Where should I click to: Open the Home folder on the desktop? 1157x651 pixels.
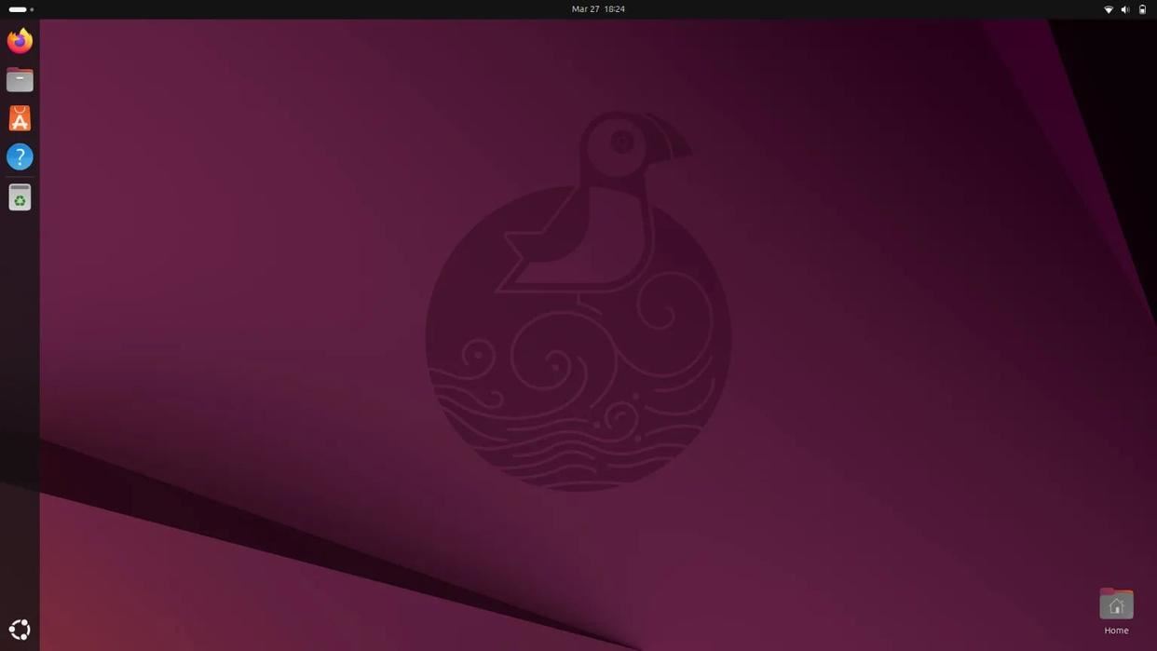pyautogui.click(x=1117, y=604)
